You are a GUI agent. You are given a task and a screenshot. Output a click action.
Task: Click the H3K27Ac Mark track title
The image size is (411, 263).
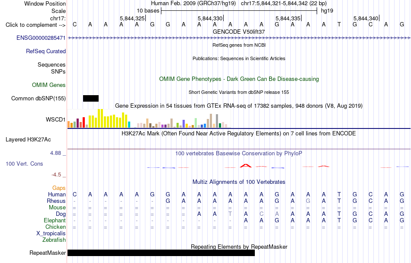click(239, 134)
